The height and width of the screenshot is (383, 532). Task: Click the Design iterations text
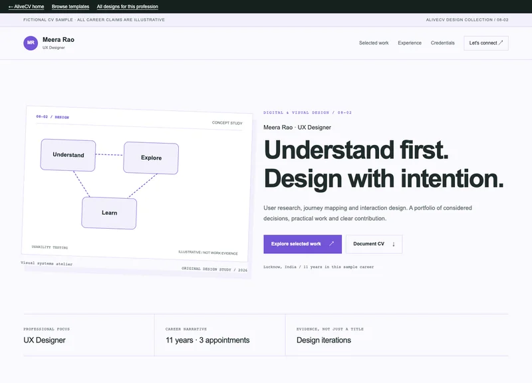click(324, 340)
